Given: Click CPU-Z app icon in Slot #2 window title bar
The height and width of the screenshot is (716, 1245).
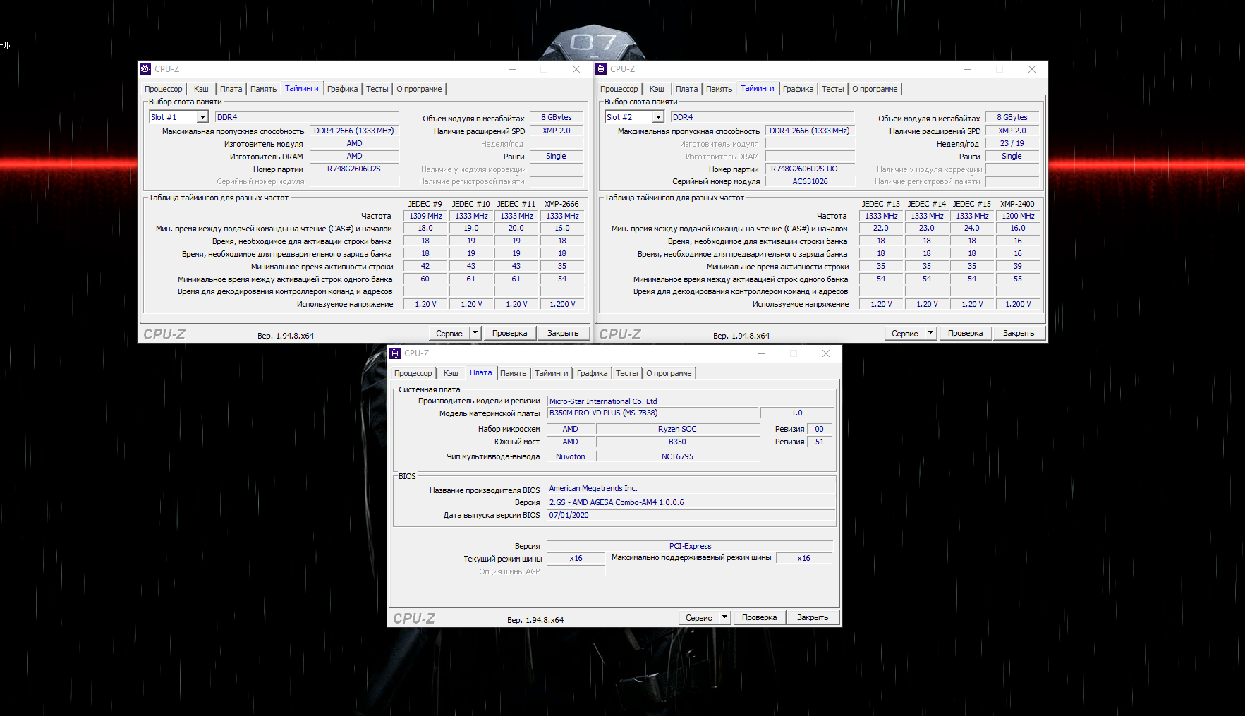Looking at the screenshot, I should (x=601, y=69).
